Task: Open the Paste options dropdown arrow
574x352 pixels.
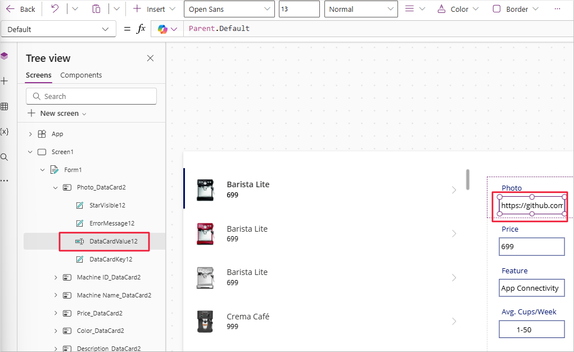Action: click(x=116, y=9)
